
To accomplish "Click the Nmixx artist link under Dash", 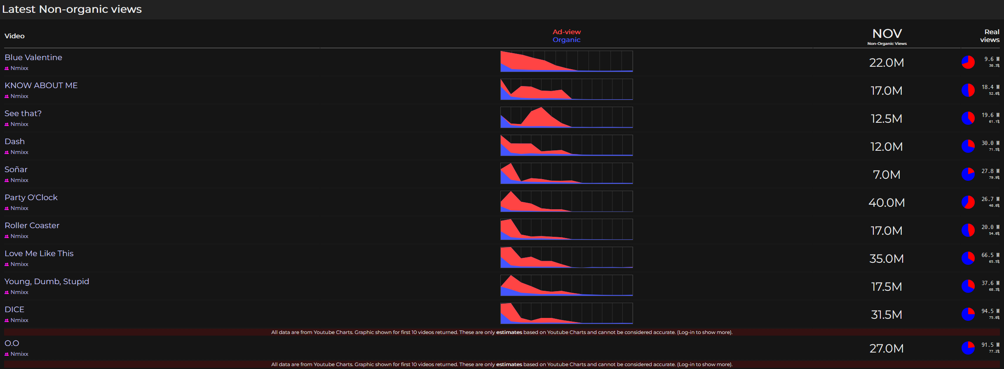I will tap(19, 152).
